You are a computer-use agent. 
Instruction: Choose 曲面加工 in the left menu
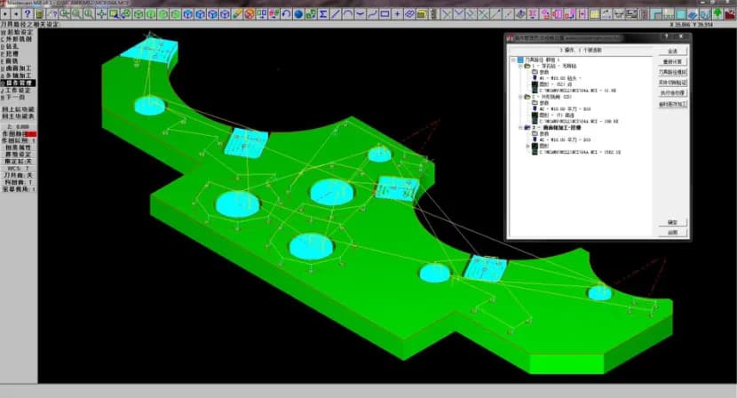[x=18, y=68]
